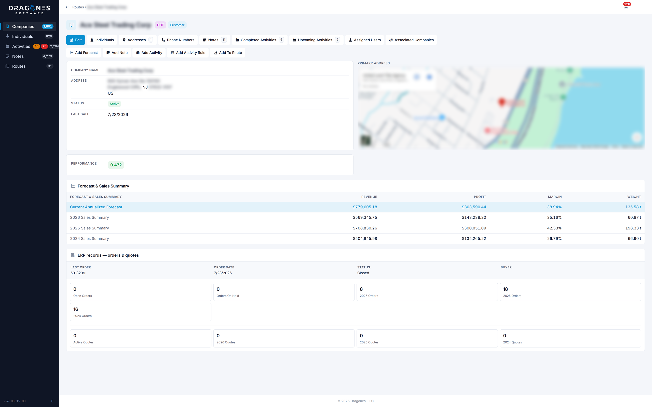Viewport: 652px width, 407px height.
Task: Click the 2026 Sales Summary row
Action: (355, 217)
